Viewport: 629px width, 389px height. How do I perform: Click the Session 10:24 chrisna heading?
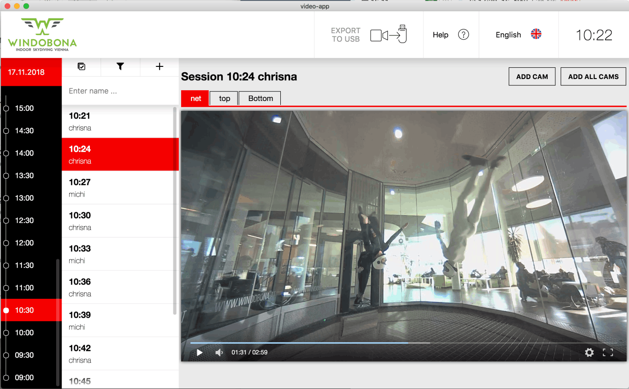tap(239, 77)
